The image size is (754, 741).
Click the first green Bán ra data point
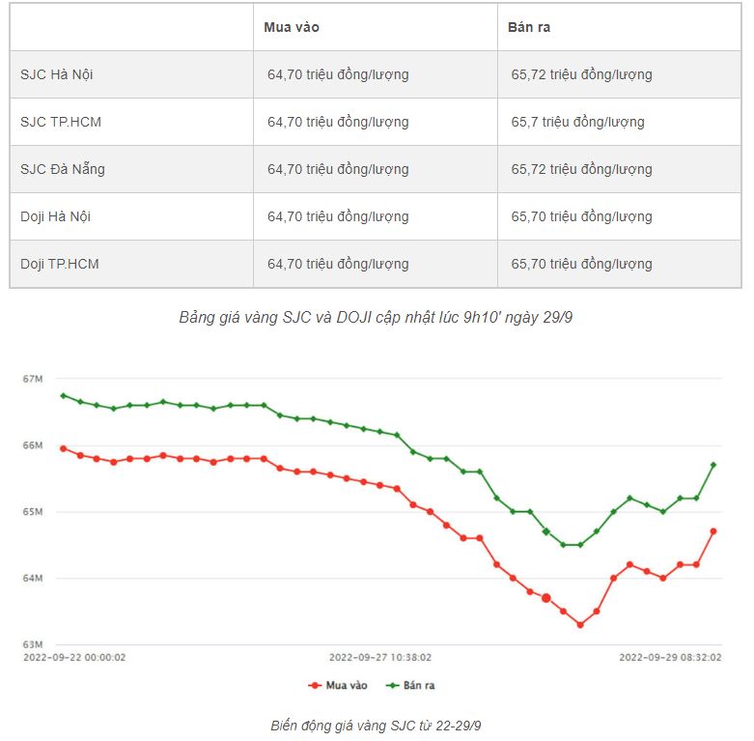63,395
